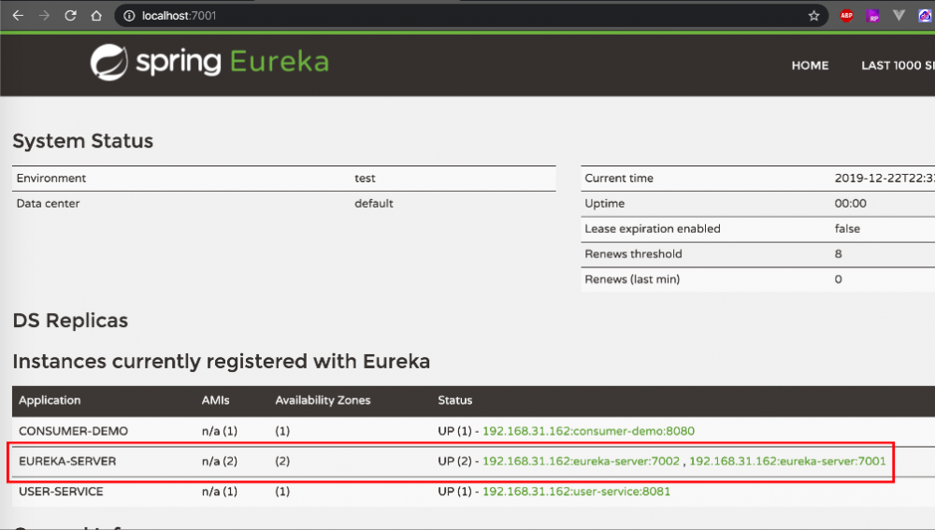Select the CONSUMER-DEMO application name
The width and height of the screenshot is (935, 530).
[73, 431]
